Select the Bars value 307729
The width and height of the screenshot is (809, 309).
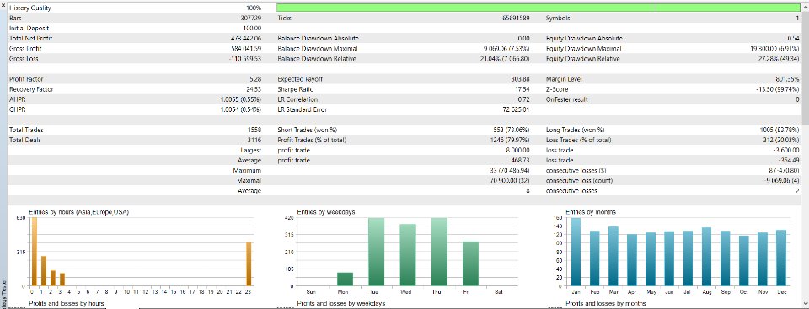coord(251,18)
